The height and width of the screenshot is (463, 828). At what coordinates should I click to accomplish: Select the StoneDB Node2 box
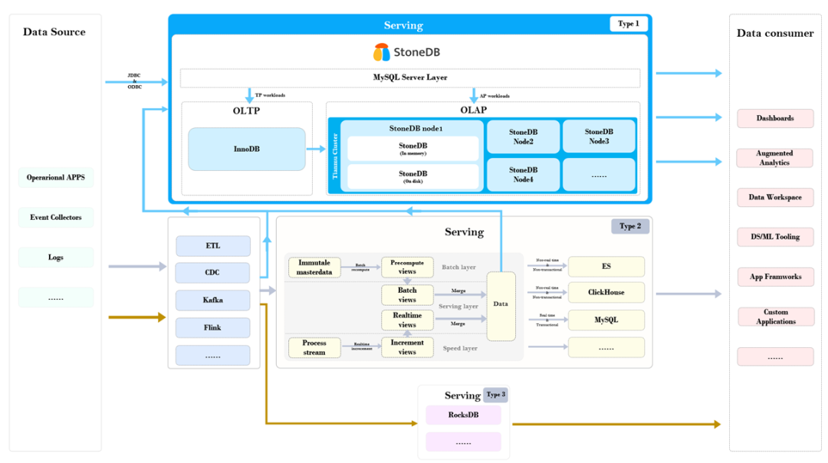(x=523, y=136)
